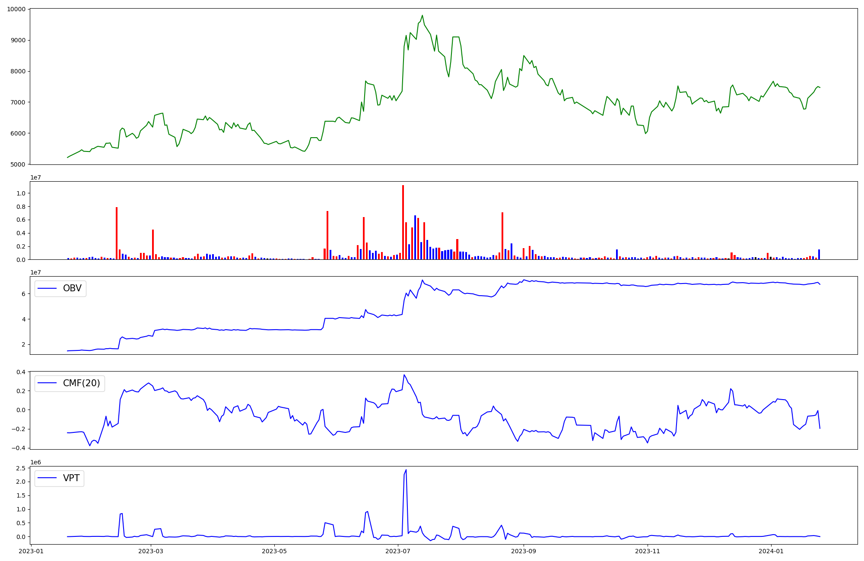Click the tallest red volume bar

[x=403, y=222]
